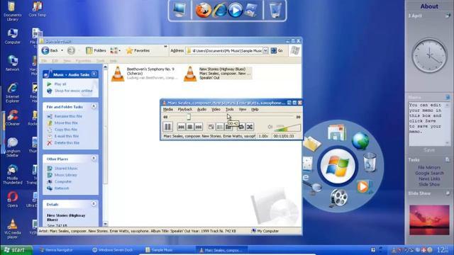Open VLC Media menu
454x255 pixels.
coord(168,109)
